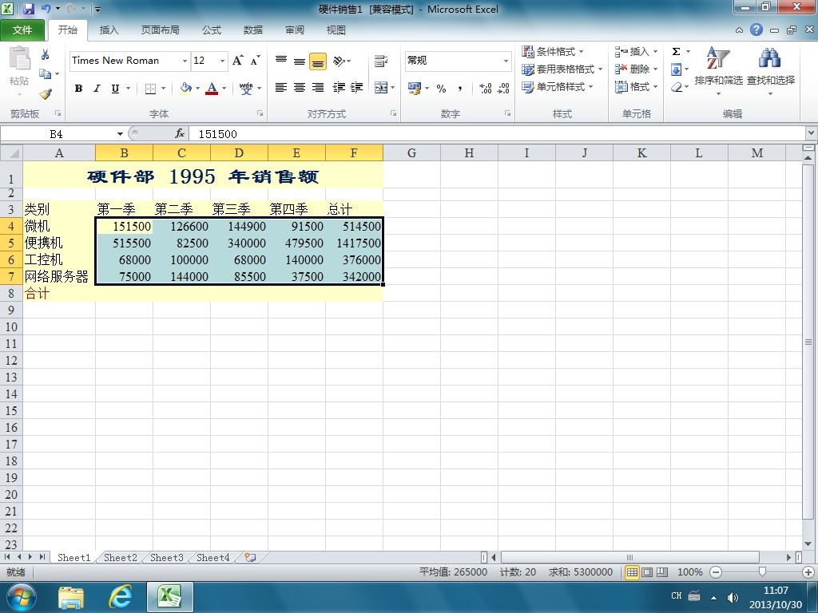
Task: Open the Times New Roman font dropdown
Action: [185, 61]
